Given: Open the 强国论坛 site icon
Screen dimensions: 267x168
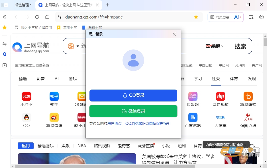Looking at the screenshot, I should pos(248,117).
